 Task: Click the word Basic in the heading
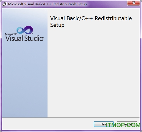pyautogui.click(x=73, y=18)
